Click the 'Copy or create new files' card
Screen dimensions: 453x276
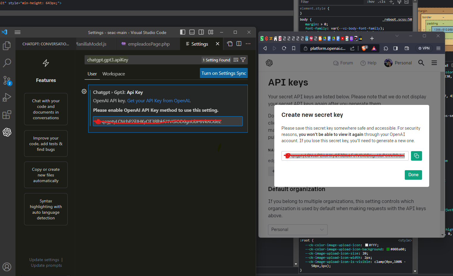point(46,175)
